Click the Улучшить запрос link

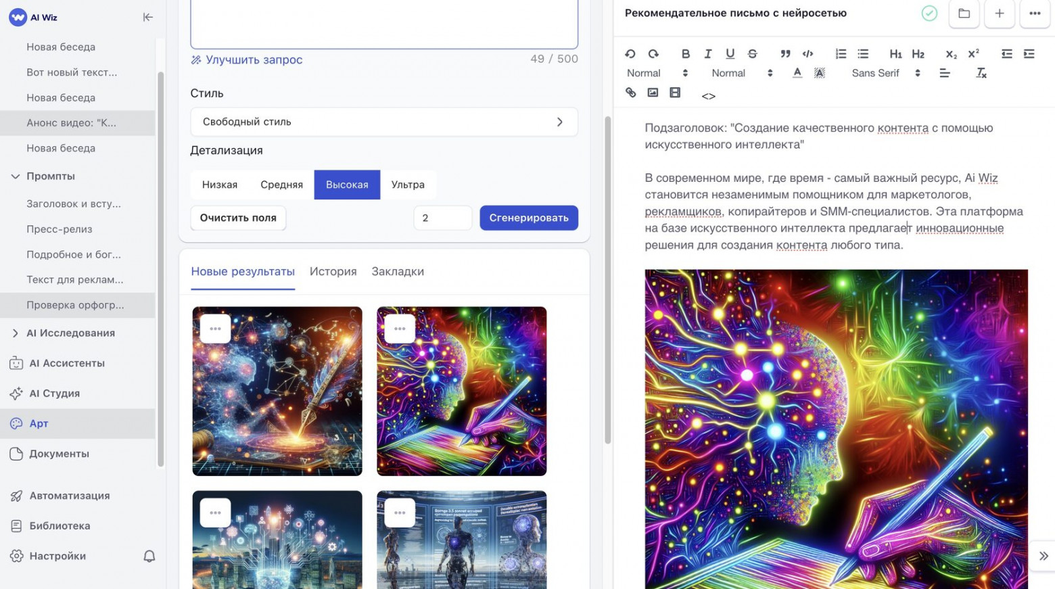[254, 60]
